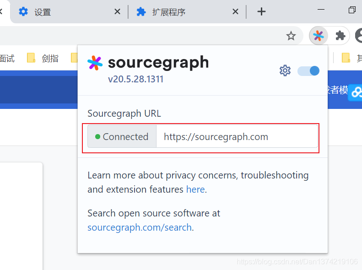362x270 pixels.
Task: Open the Chrome extensions puzzle icon
Action: [x=340, y=36]
